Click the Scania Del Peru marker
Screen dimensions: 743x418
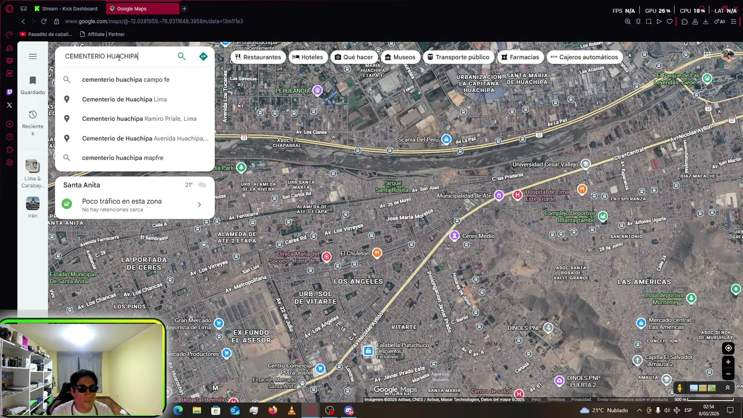[446, 139]
